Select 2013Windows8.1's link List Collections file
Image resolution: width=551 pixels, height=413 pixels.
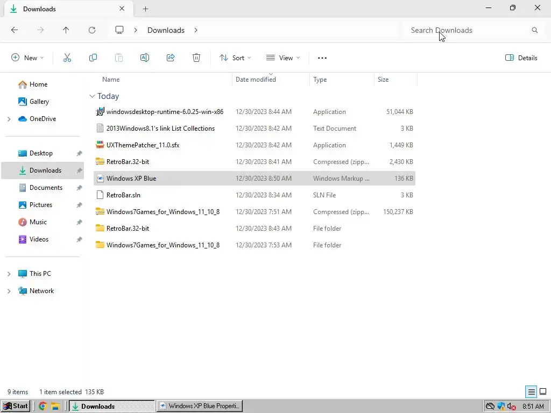255,129
